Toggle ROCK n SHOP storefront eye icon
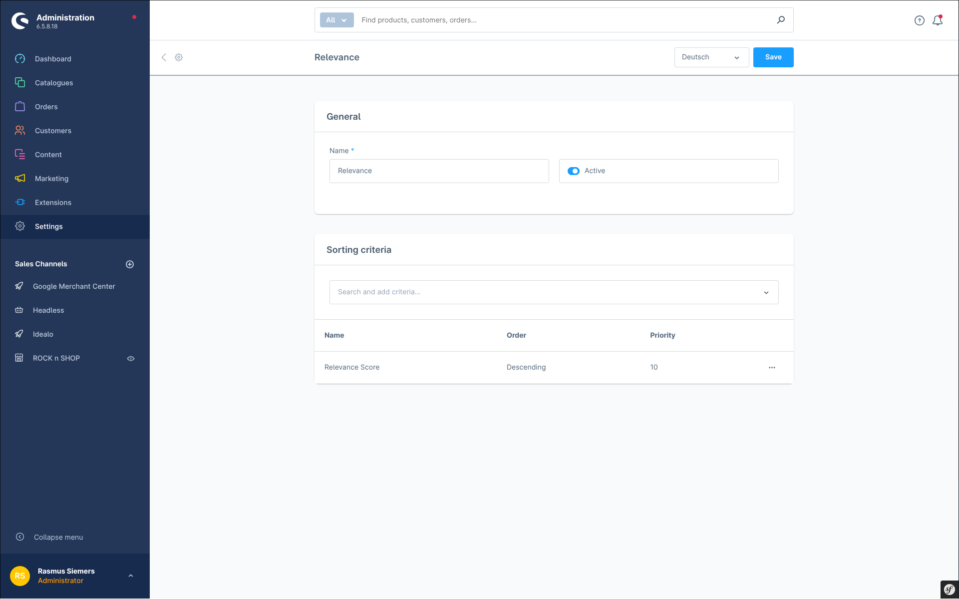959x599 pixels. (131, 359)
